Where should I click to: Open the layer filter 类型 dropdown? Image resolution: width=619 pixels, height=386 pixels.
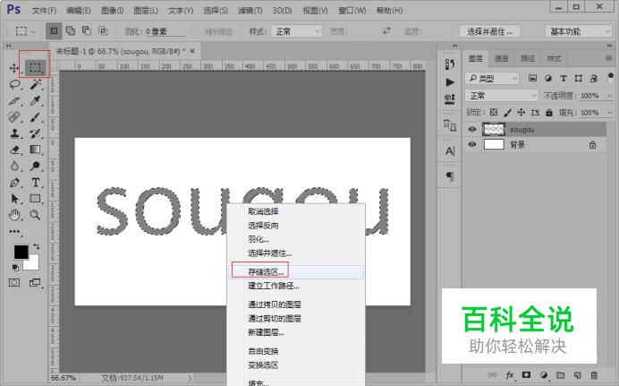click(491, 79)
